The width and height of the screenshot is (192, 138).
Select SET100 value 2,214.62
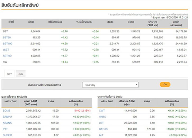click(x=35, y=44)
